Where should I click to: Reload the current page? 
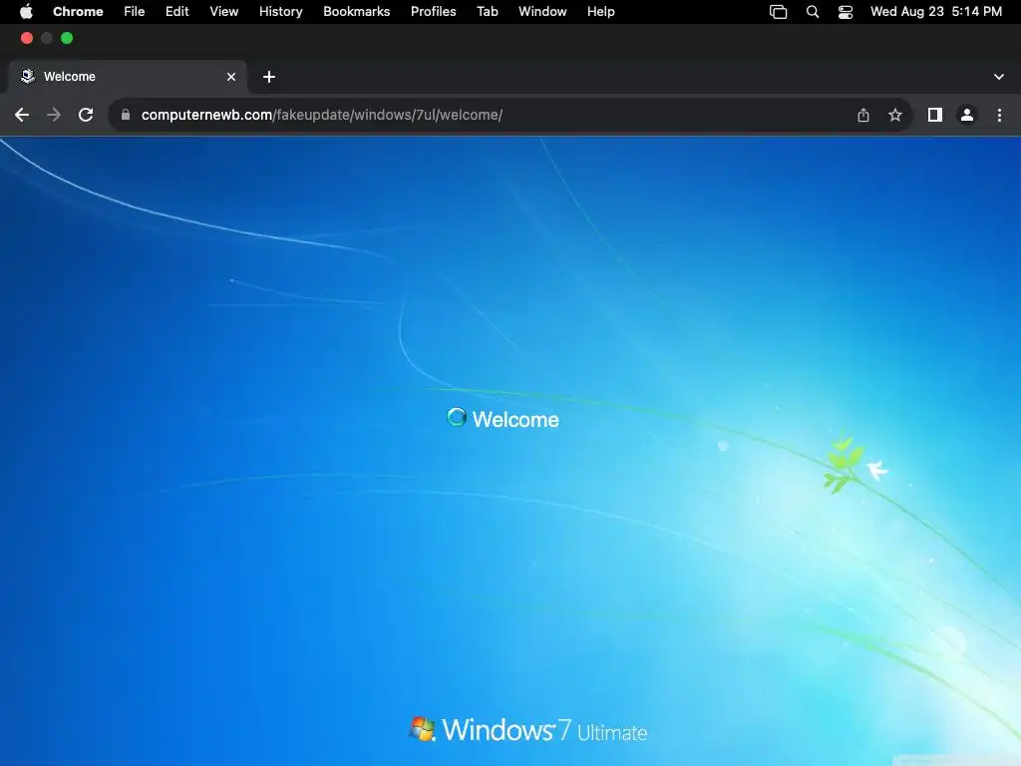(x=86, y=116)
